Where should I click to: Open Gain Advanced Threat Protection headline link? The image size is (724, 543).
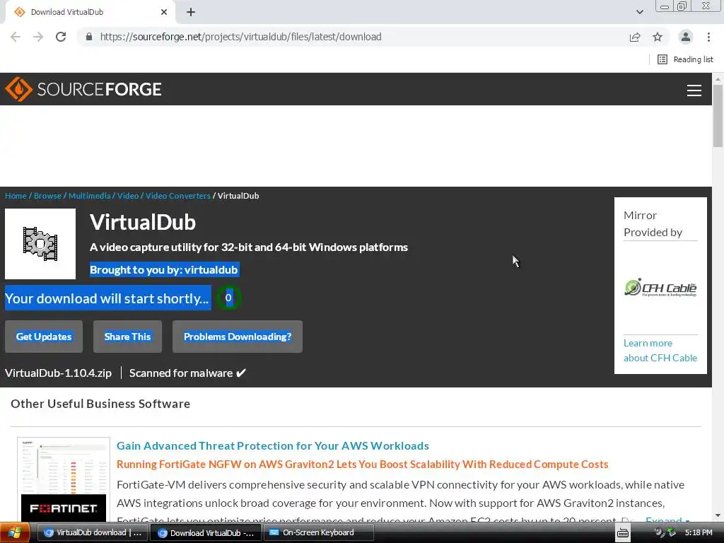coord(272,445)
